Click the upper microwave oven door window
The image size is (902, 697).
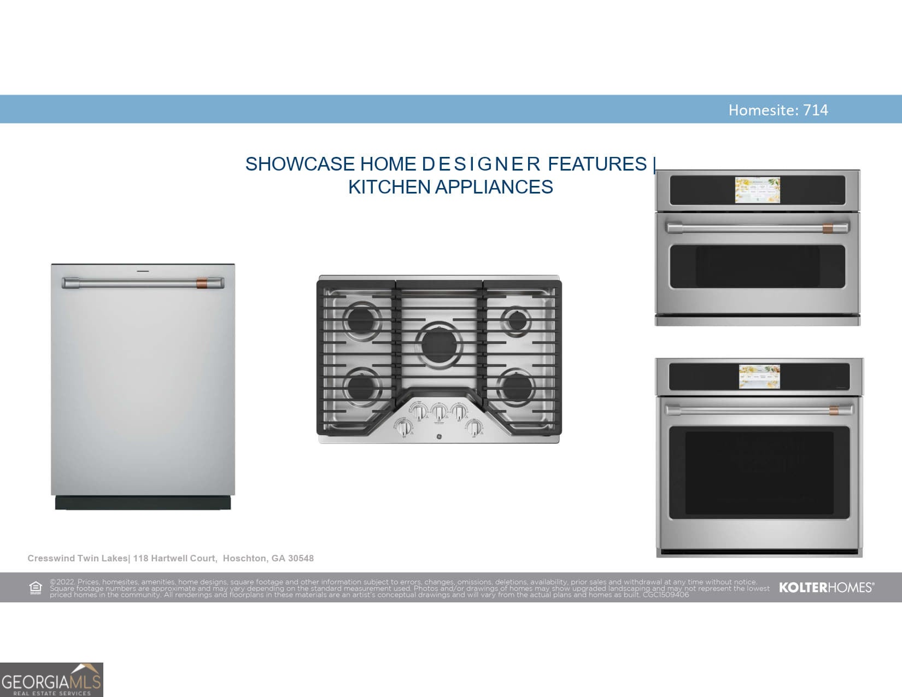click(x=757, y=266)
